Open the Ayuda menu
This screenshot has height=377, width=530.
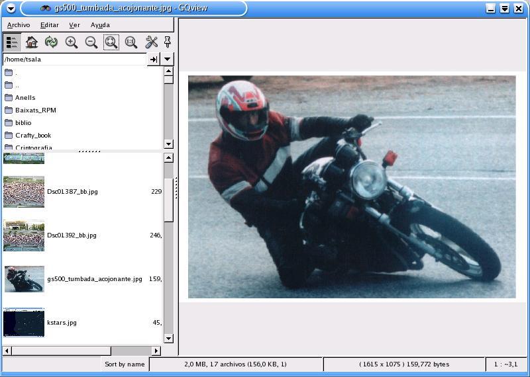pyautogui.click(x=100, y=25)
